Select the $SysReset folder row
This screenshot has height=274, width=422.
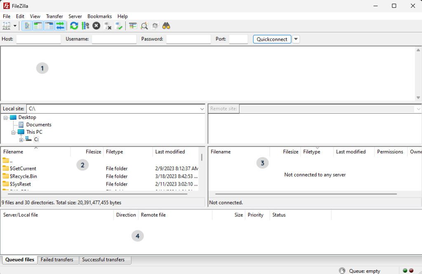[100, 184]
